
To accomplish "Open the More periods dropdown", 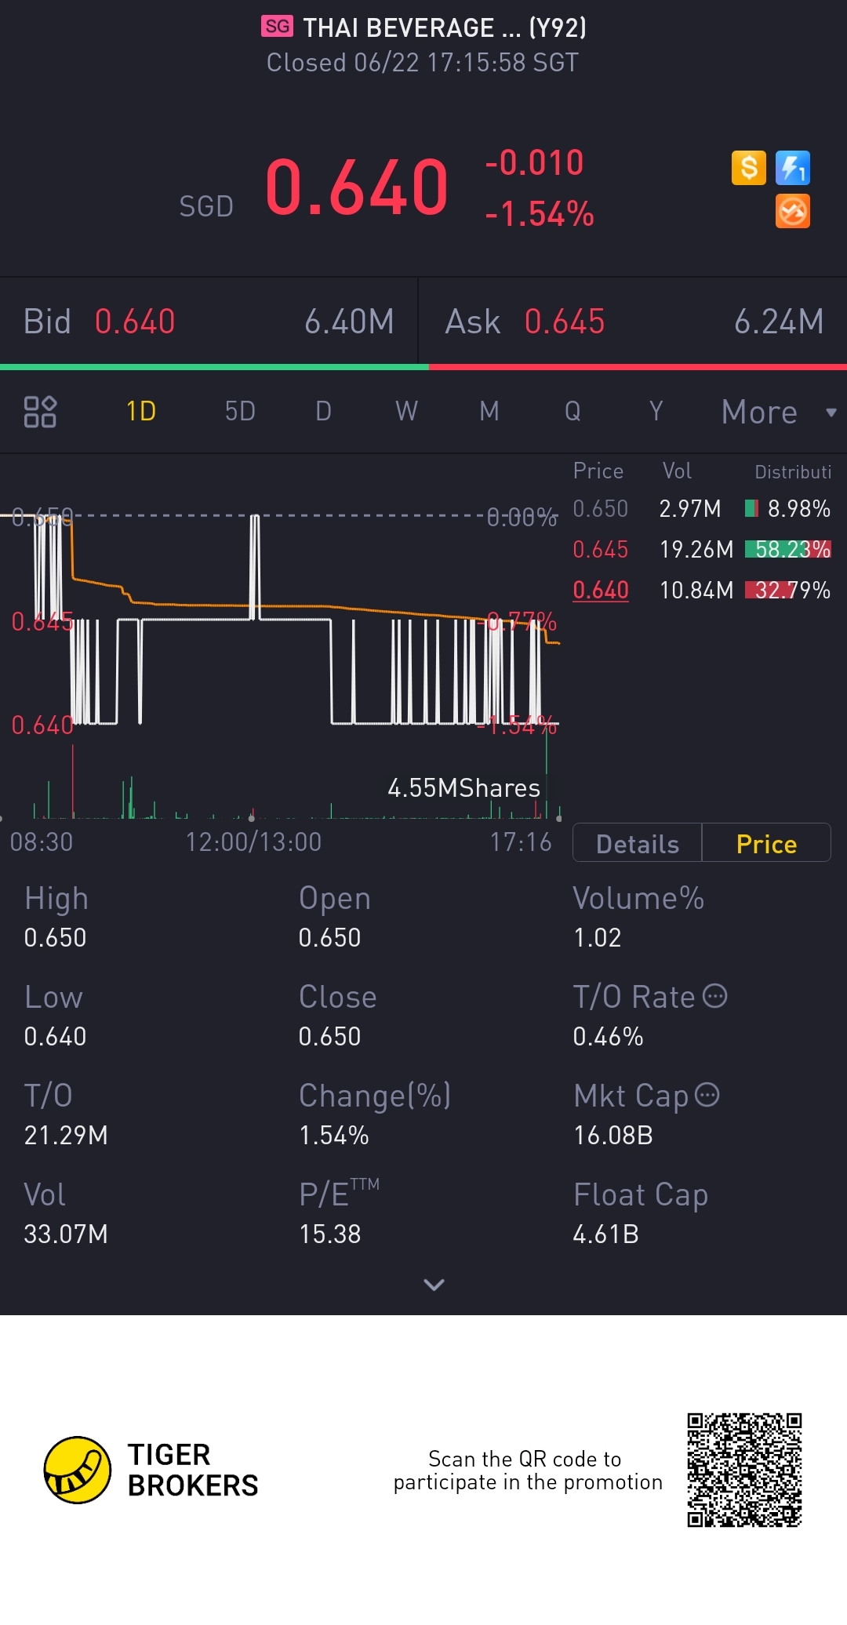I will pyautogui.click(x=779, y=412).
